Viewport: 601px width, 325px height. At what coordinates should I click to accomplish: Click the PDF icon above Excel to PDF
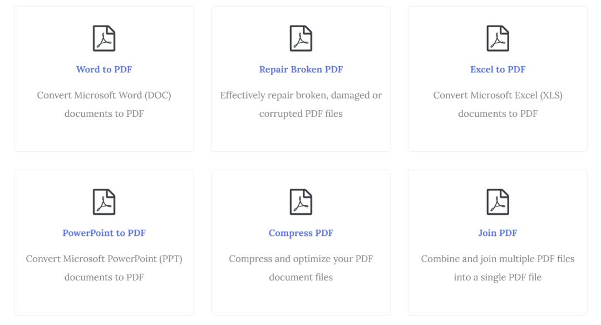coord(498,38)
